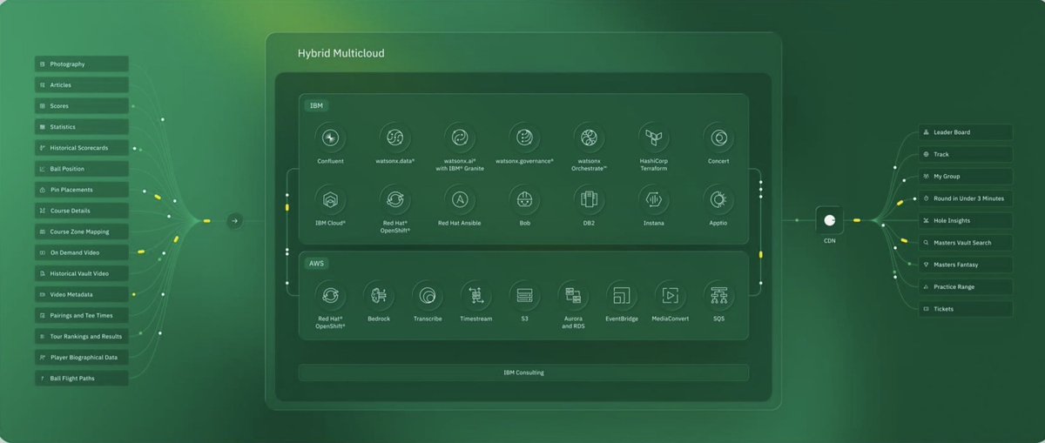Click the IBM Consulting bar
Screen dimensions: 1045x443
tap(523, 373)
